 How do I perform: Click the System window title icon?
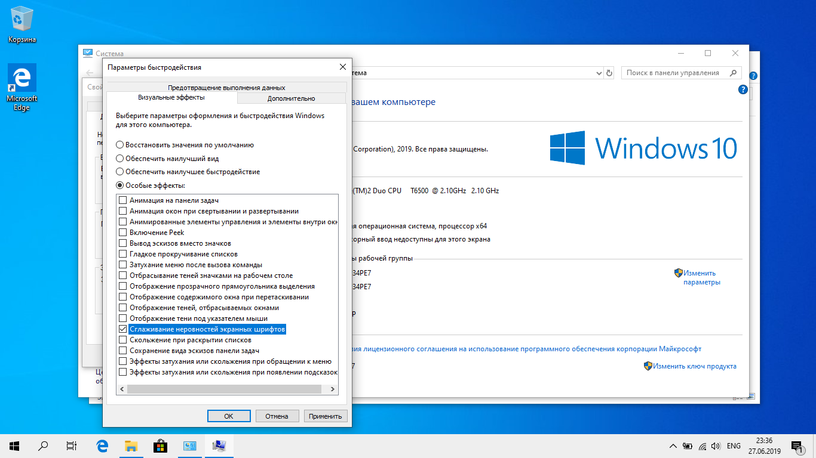click(x=88, y=53)
